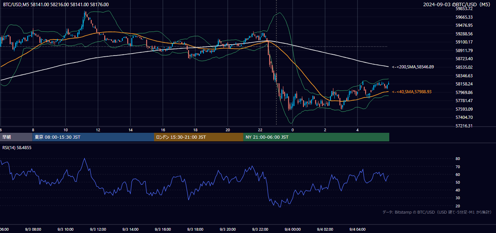Viewport: 496px width, 233px height.
Task: Click price axis value 58346.63
Action: pos(464,76)
